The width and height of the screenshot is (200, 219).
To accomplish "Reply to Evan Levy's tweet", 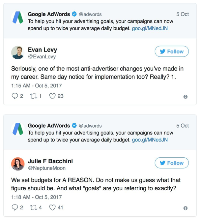I will (15, 96).
